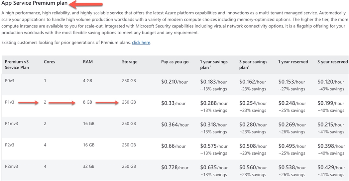
Task: Select the P2v3 plan name cell
Action: (10, 145)
